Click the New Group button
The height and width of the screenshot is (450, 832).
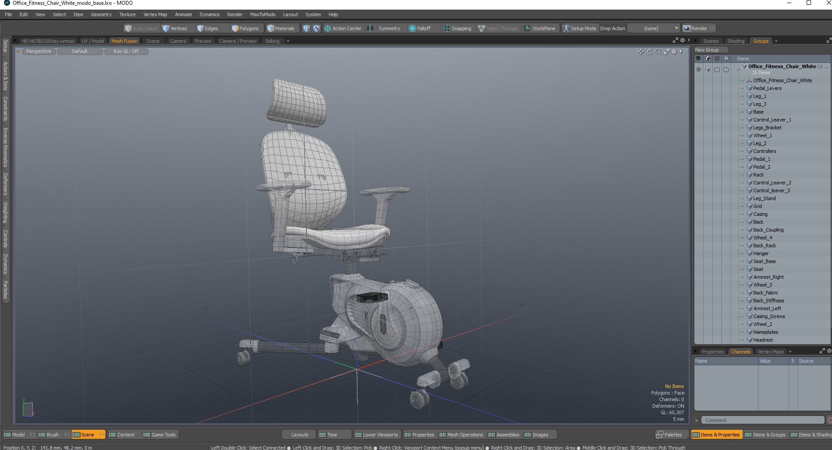point(711,50)
